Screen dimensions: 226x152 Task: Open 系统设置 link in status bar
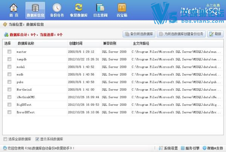[171, 148]
